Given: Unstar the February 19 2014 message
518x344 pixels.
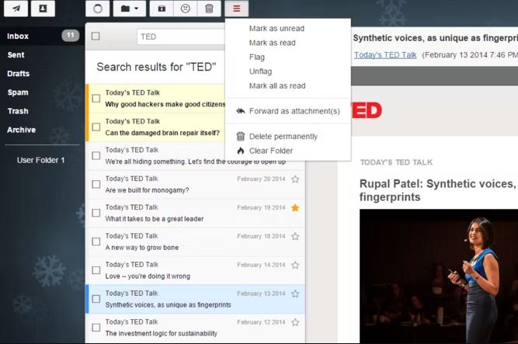Looking at the screenshot, I should click(295, 207).
